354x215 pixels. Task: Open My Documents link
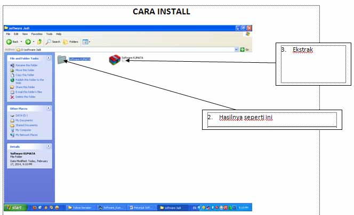[24, 120]
